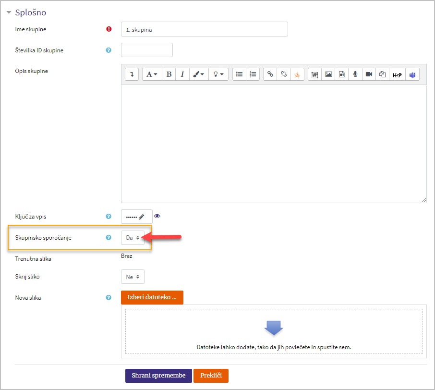Click the Splošno section heading
The image size is (435, 390).
[31, 12]
